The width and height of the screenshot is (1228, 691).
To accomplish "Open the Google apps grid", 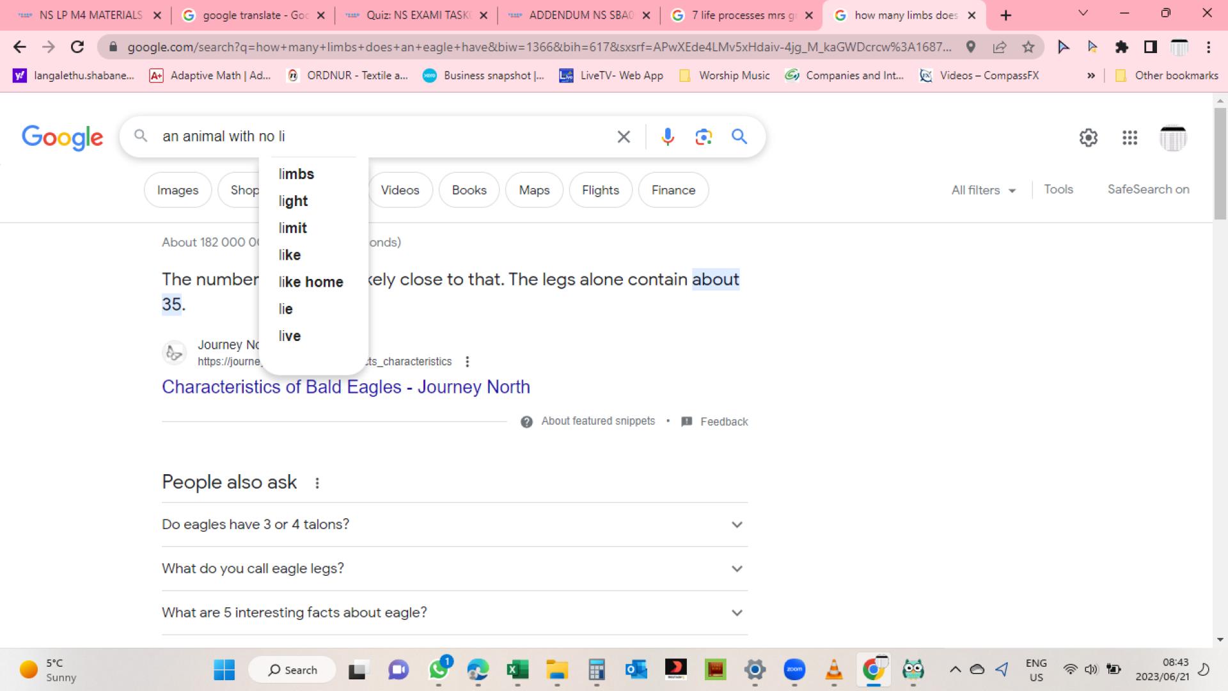I will click(1130, 138).
